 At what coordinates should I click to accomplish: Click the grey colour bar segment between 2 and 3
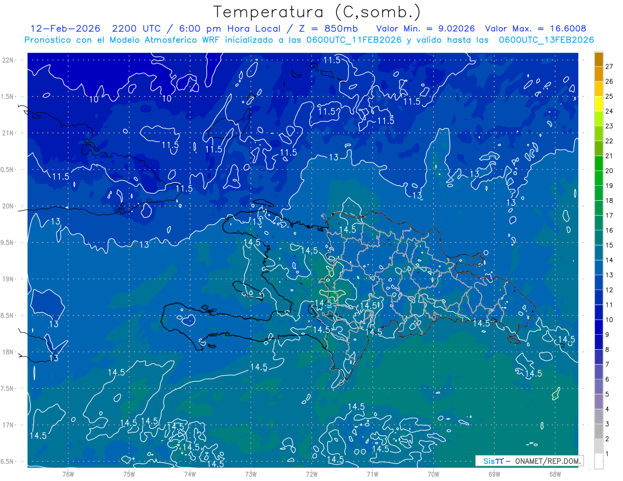[599, 431]
